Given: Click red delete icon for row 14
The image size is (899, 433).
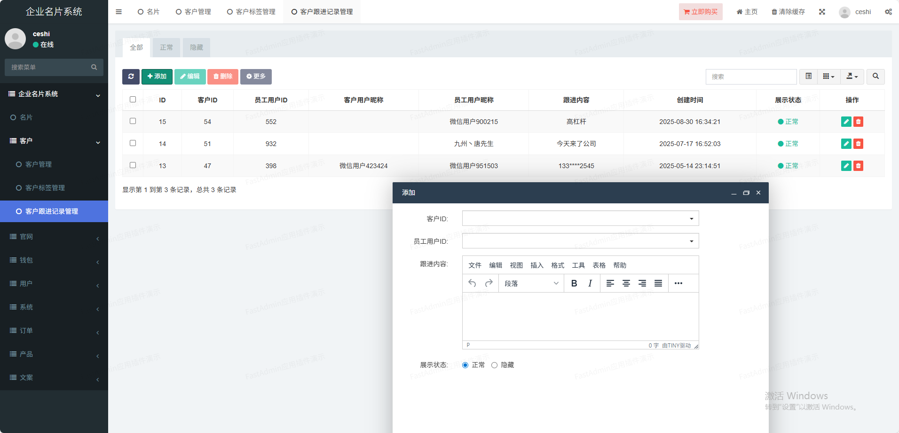Looking at the screenshot, I should tap(858, 144).
